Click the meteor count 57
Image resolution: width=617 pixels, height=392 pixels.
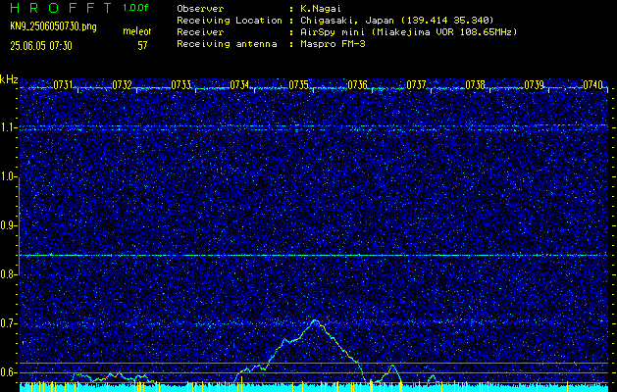point(142,46)
